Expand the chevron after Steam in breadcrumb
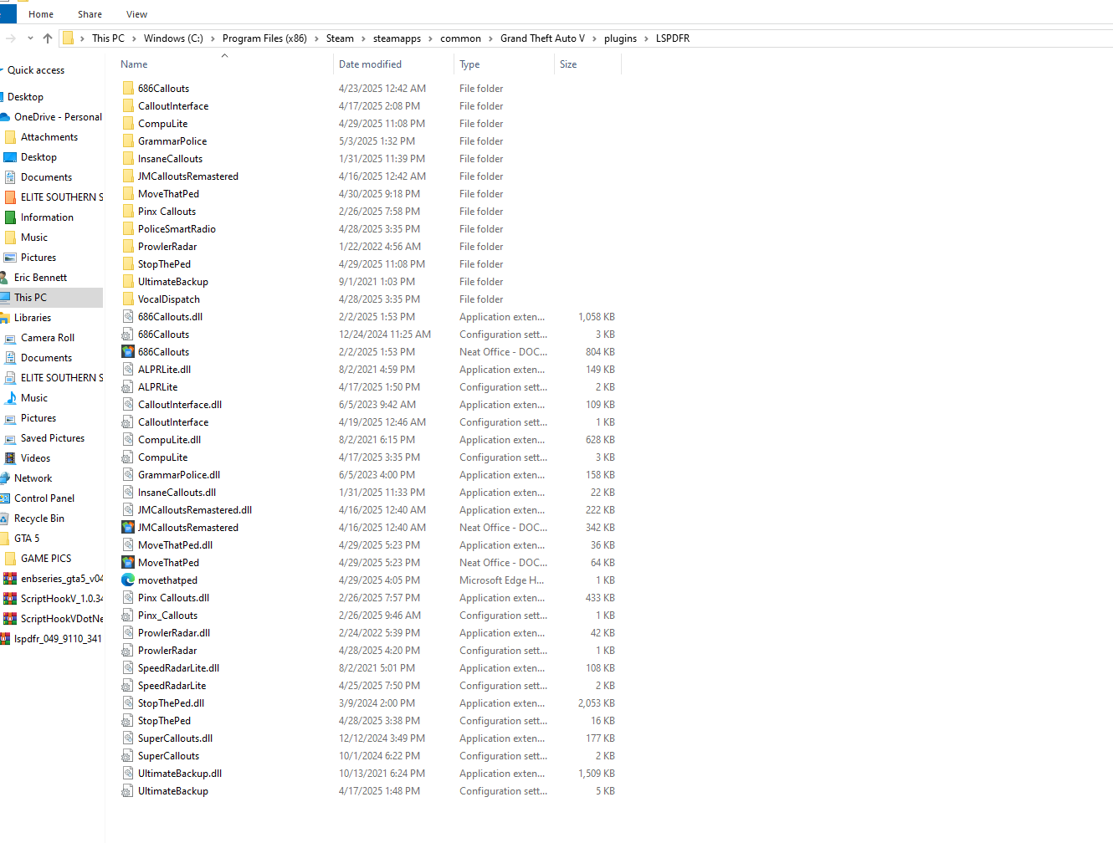This screenshot has height=843, width=1113. (x=363, y=38)
